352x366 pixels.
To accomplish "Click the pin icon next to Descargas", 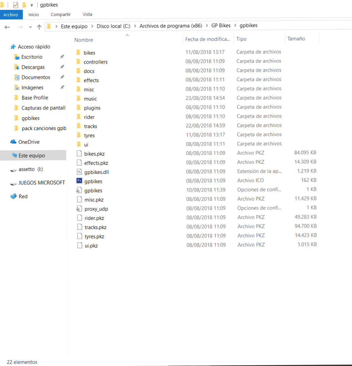I will click(62, 67).
